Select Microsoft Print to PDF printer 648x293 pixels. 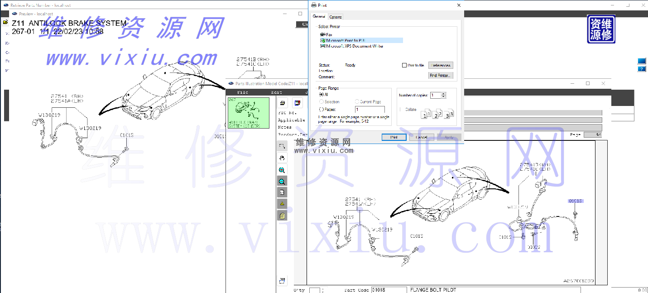click(361, 40)
